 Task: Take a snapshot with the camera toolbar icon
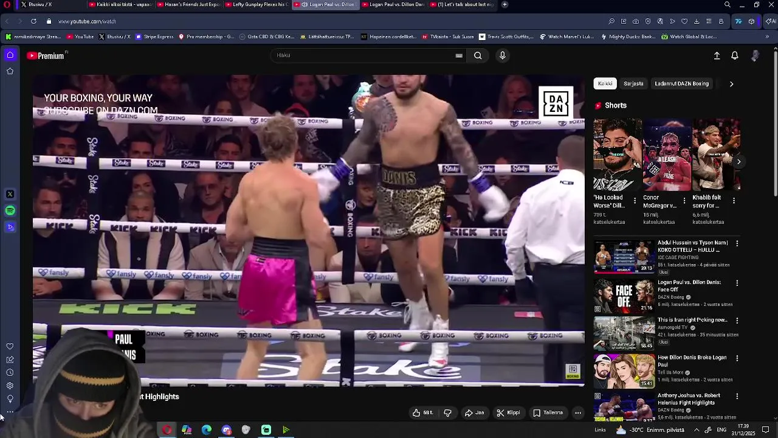(636, 21)
